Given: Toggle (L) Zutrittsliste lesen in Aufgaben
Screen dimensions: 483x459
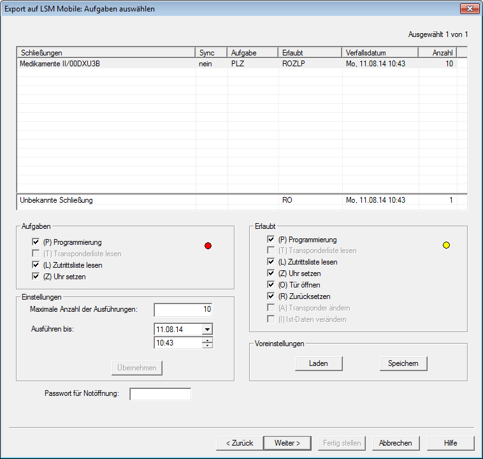Looking at the screenshot, I should pos(36,265).
